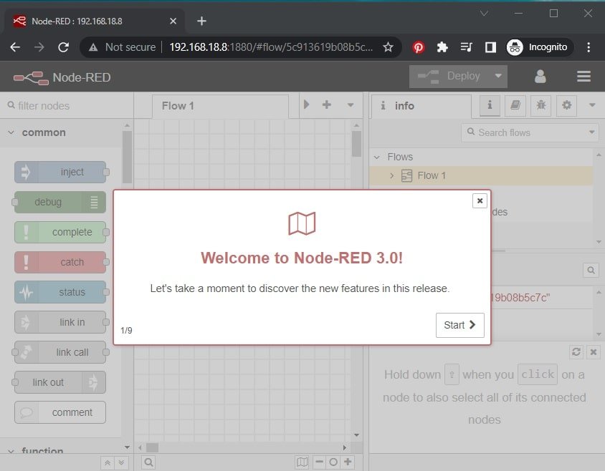Click the Deploy button
This screenshot has height=471, width=605.
click(449, 77)
